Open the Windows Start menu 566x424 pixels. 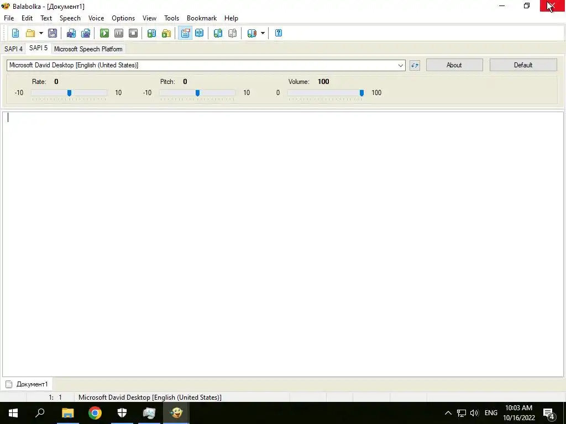pos(13,413)
